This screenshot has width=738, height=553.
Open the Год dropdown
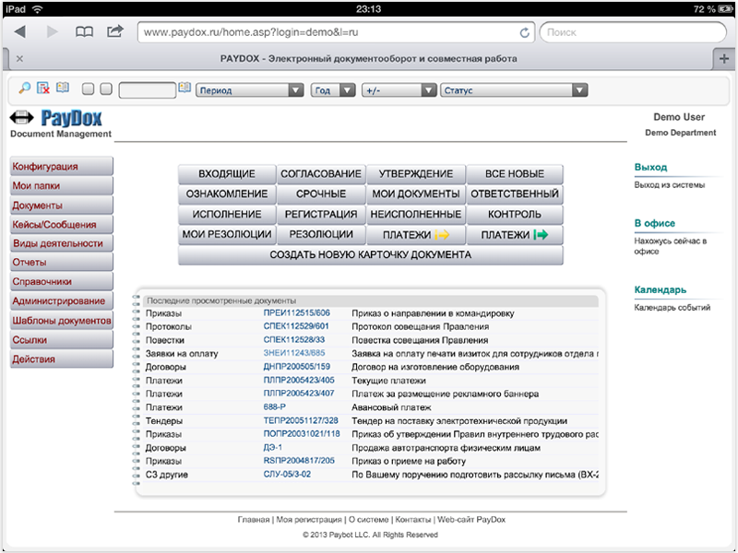(x=333, y=90)
